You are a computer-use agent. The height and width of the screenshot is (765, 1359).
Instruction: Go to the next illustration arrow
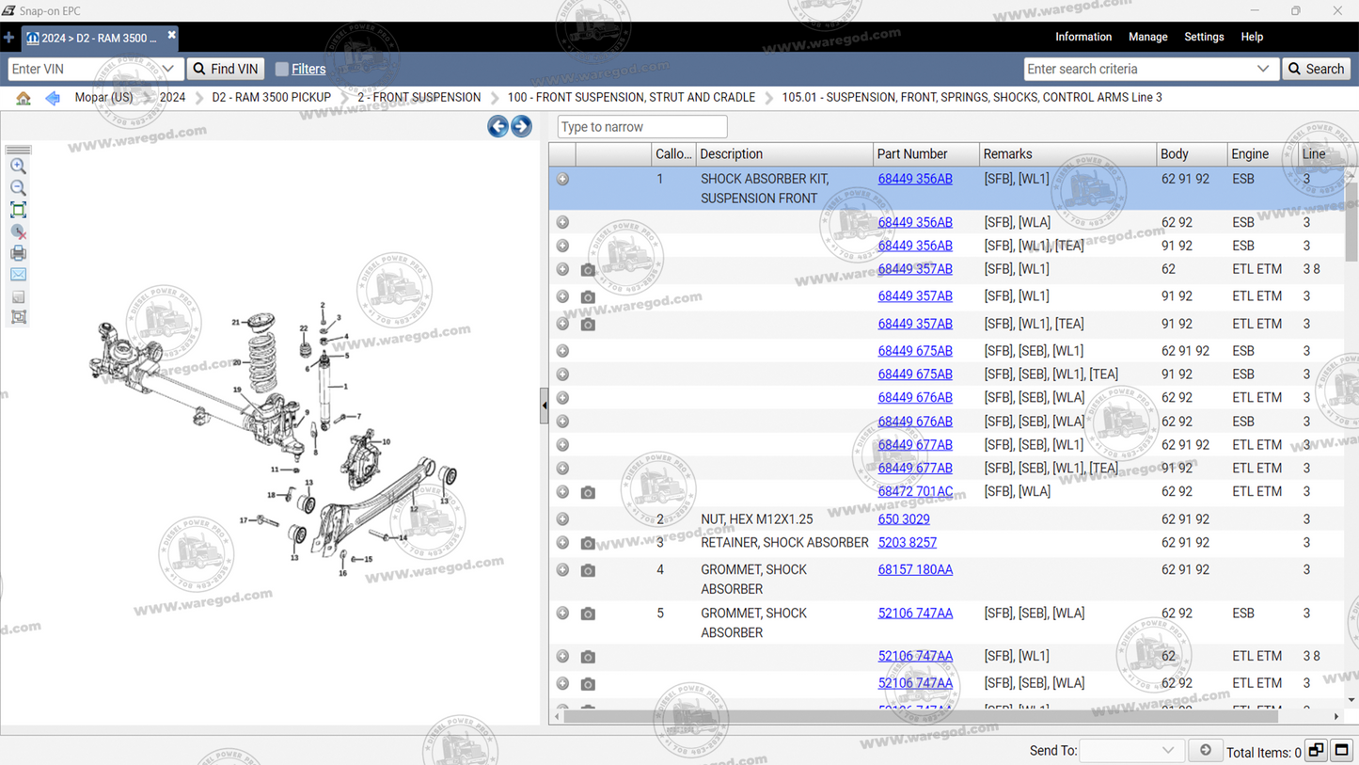pos(521,126)
